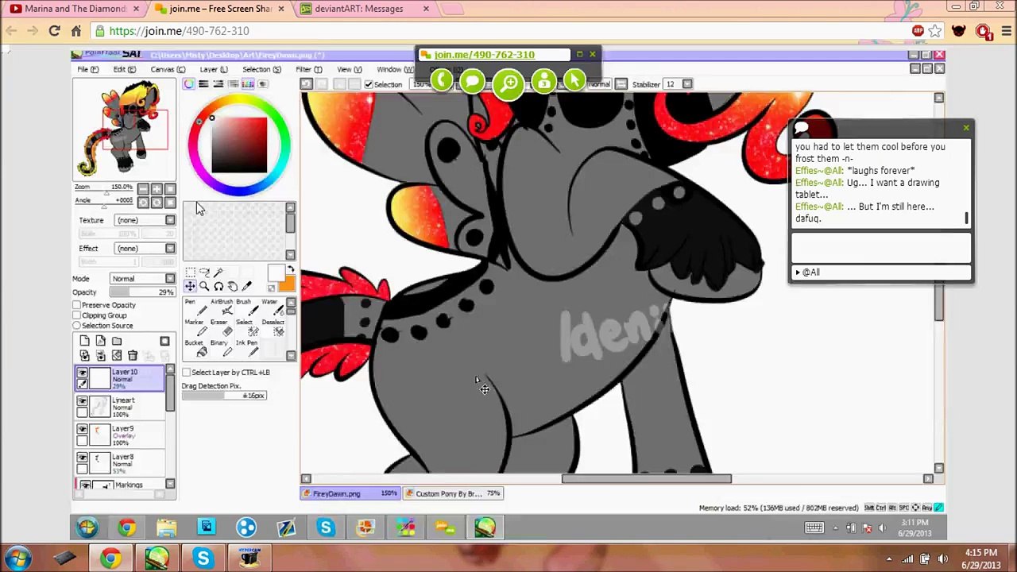Create a new linework layer
The image size is (1017, 572).
click(x=101, y=341)
